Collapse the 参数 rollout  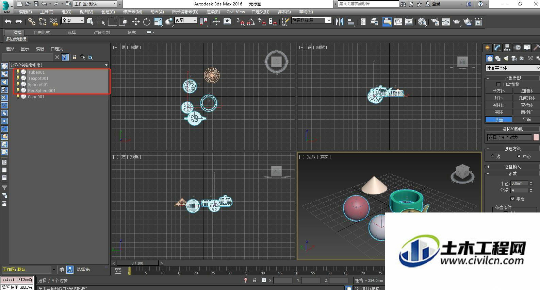pos(512,173)
